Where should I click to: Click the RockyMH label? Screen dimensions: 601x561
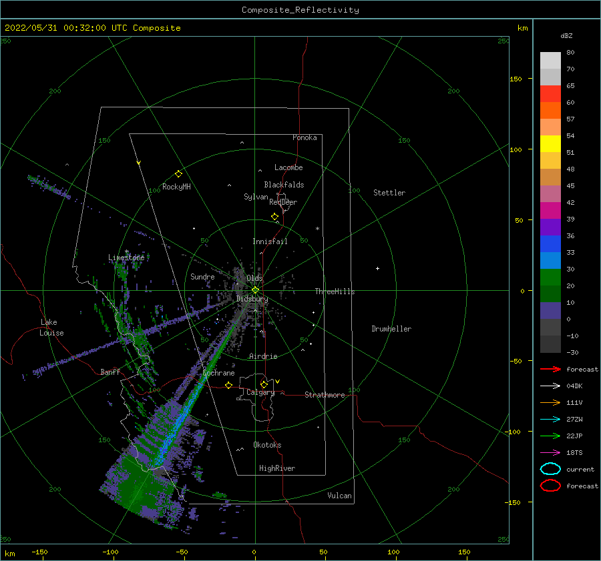[176, 187]
